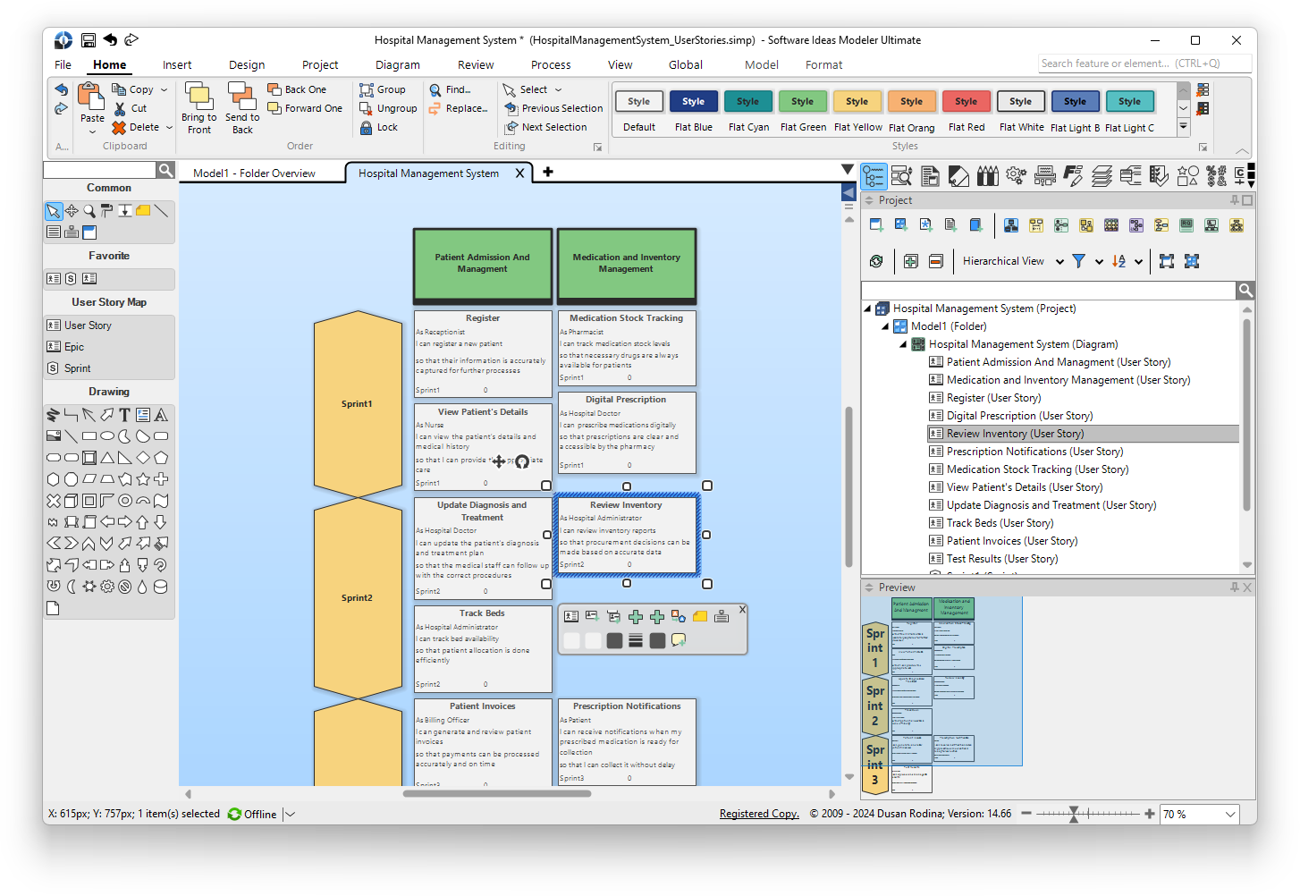1300x896 pixels.
Task: Select User Story in User Story Map toolbox
Action: (x=88, y=325)
